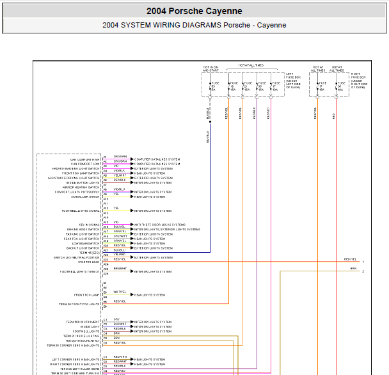Click the "RED/YEL" label at the far right of the starter lead wire
Image resolution: width=389 pixels, height=375 pixels.
tap(350, 259)
